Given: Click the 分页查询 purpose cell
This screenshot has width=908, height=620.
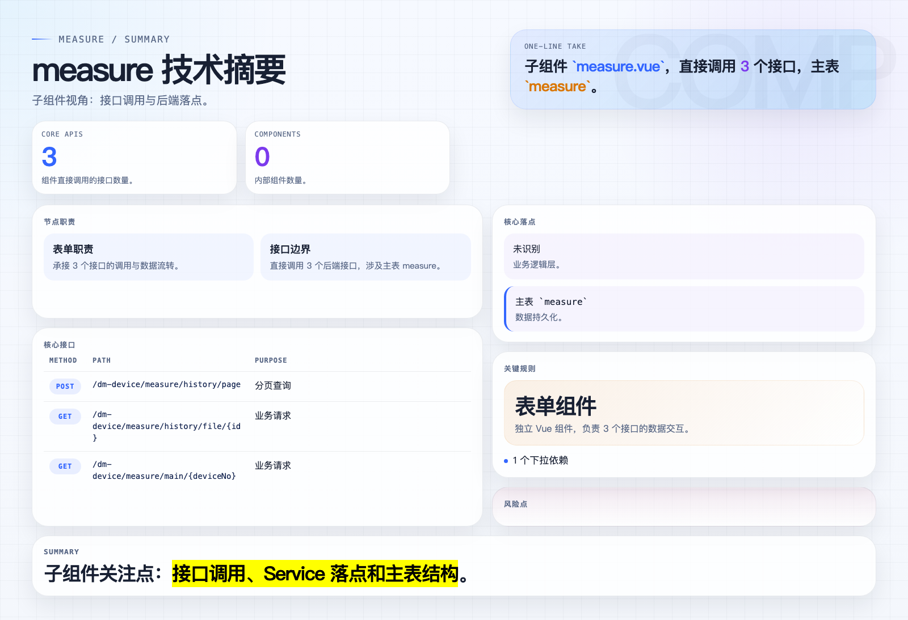Looking at the screenshot, I should (273, 385).
